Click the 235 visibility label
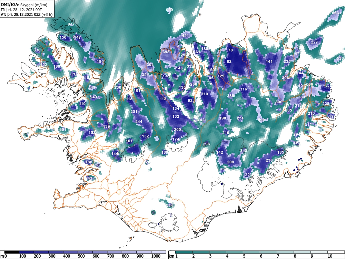 coord(287,61)
